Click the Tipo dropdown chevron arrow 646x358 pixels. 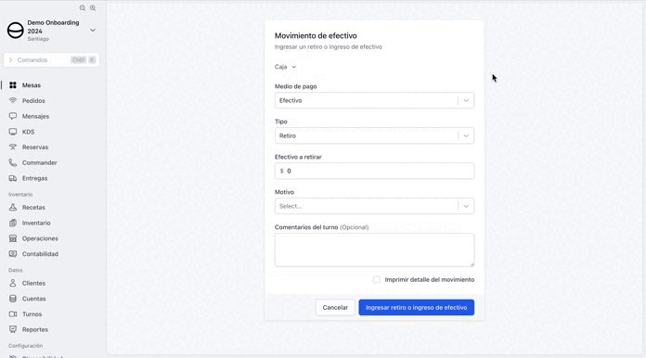coord(466,135)
